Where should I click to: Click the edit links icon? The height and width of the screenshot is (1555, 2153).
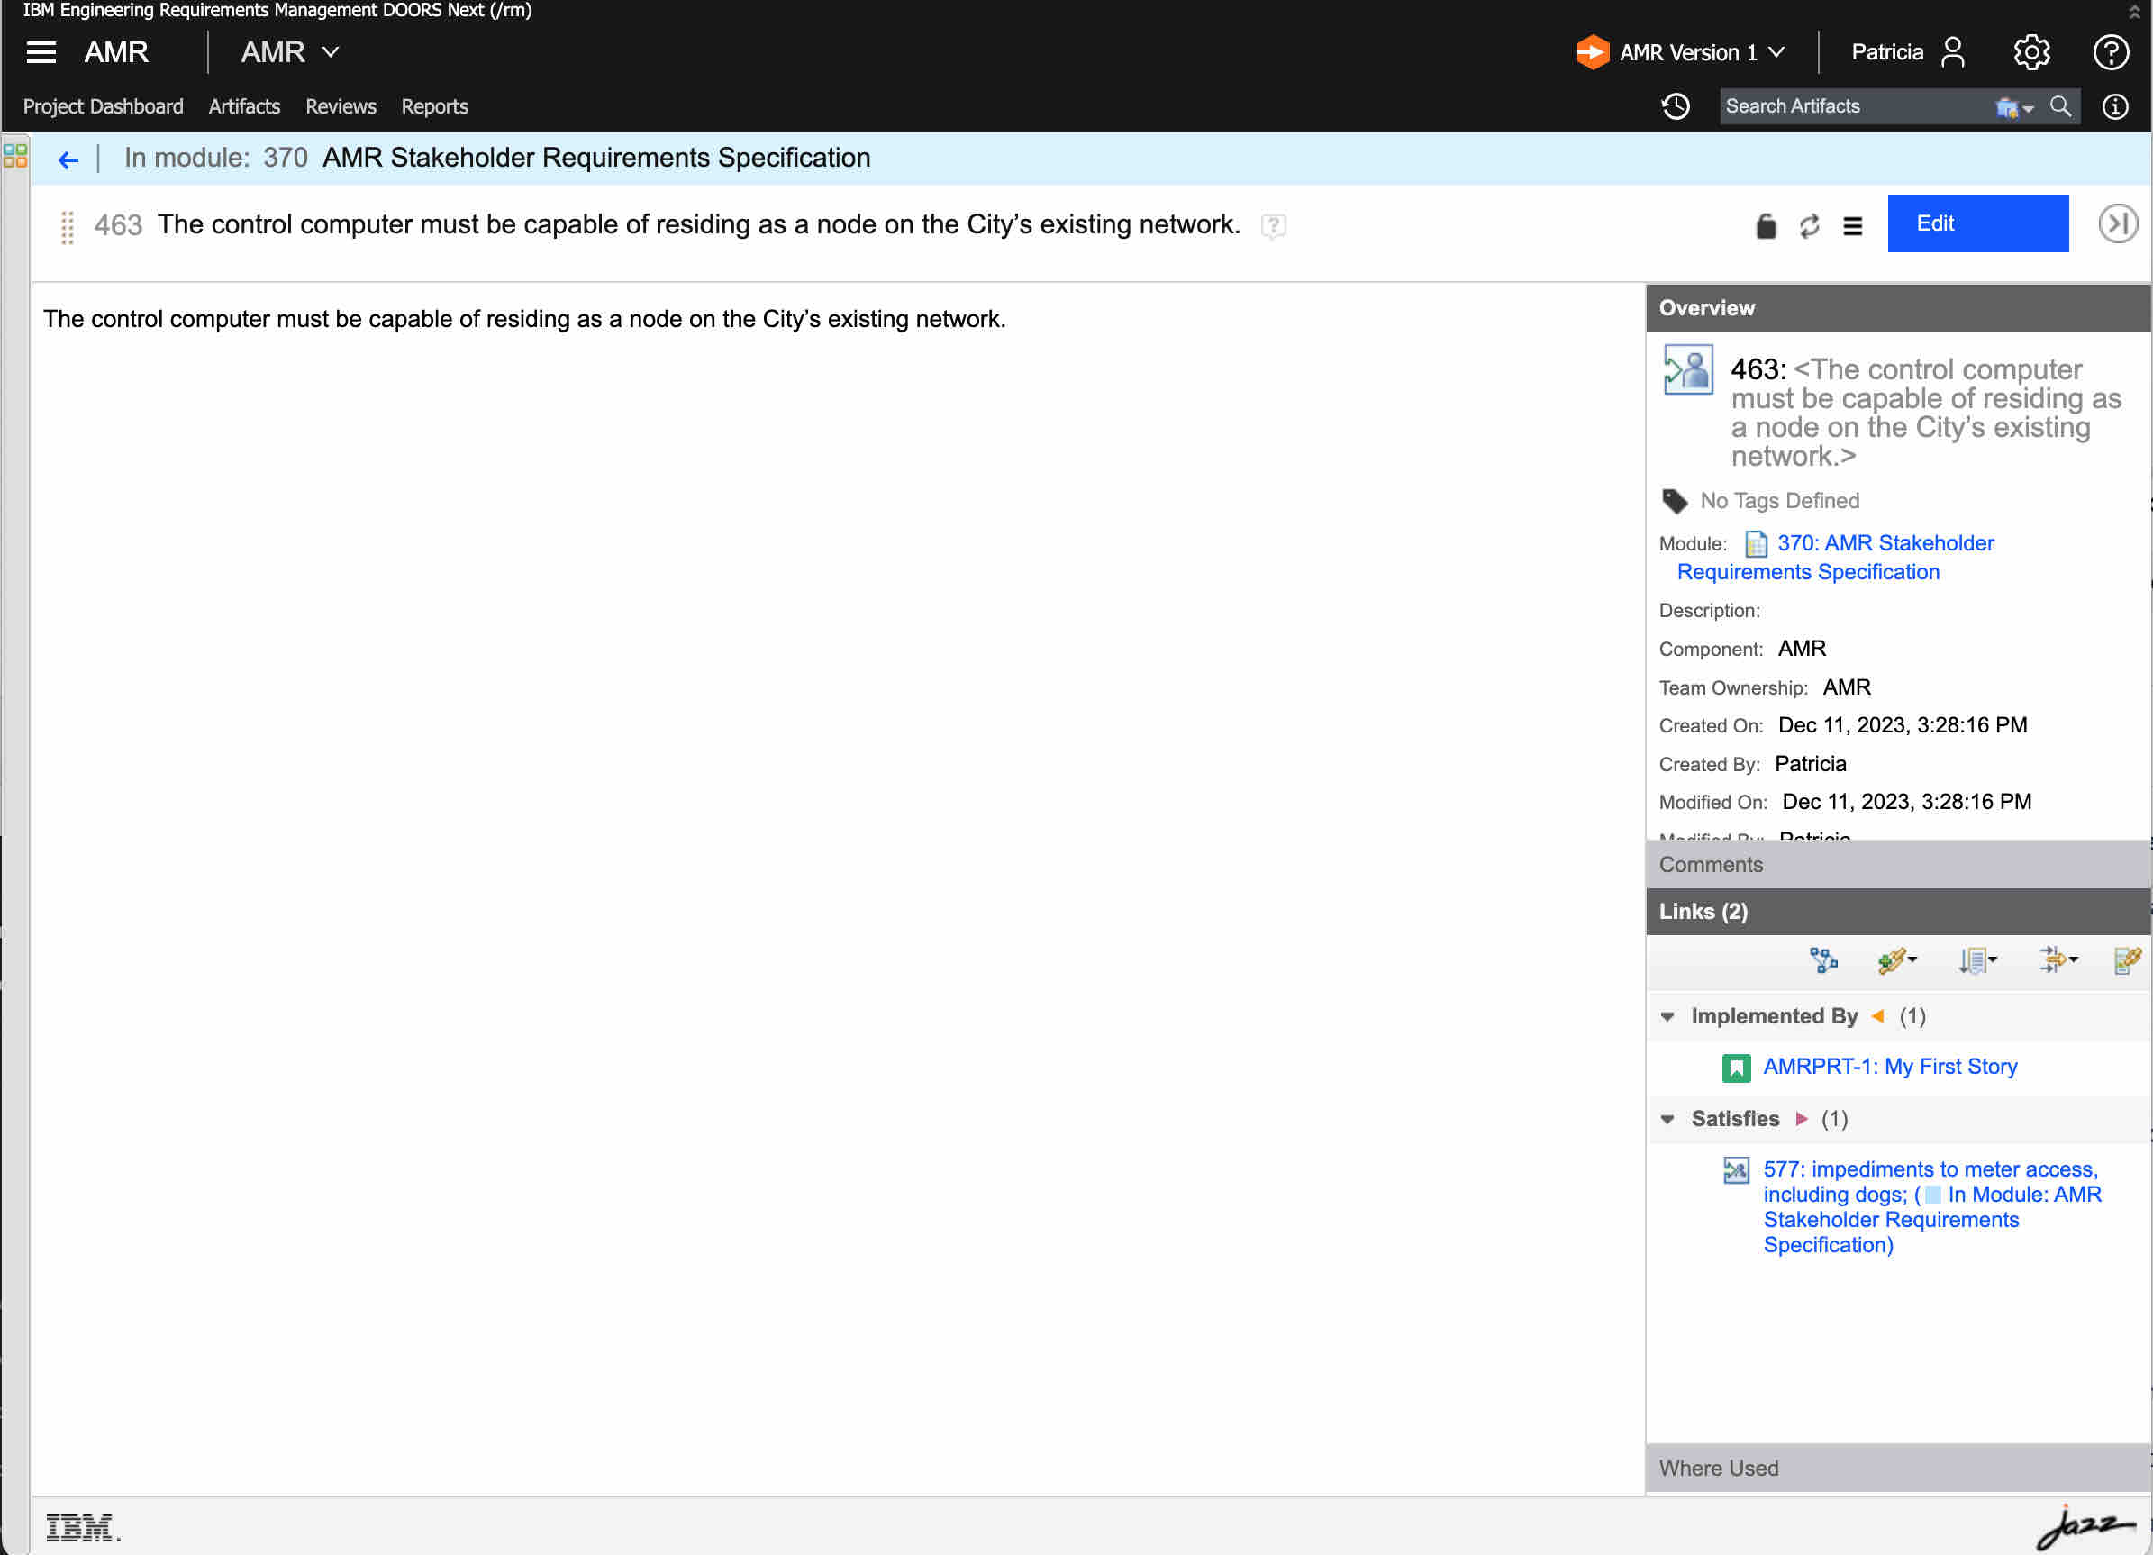[x=2128, y=959]
